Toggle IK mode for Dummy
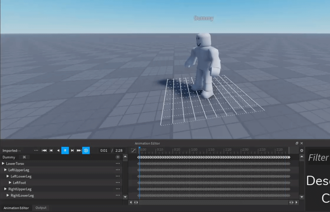Viewport: 330px width, 212px height. [24, 157]
